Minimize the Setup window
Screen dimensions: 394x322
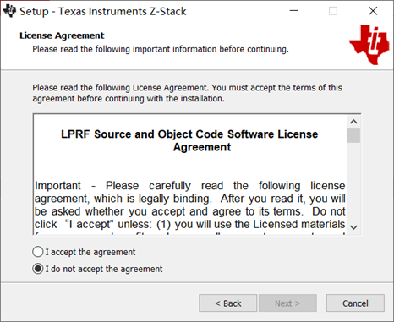[x=293, y=11]
